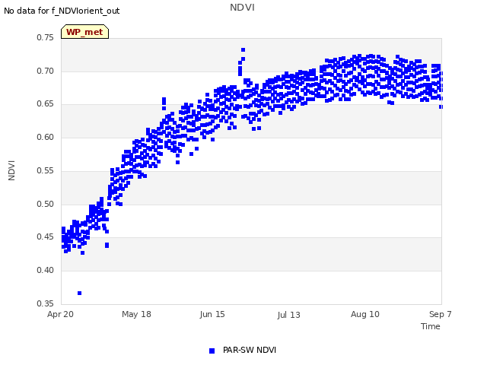
Task: Click the 'No data for f_NDVIorient_out' message
Action: pos(62,11)
